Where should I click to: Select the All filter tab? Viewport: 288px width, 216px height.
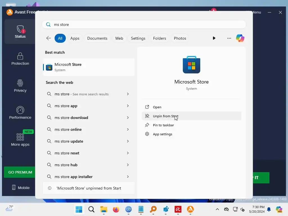point(60,38)
